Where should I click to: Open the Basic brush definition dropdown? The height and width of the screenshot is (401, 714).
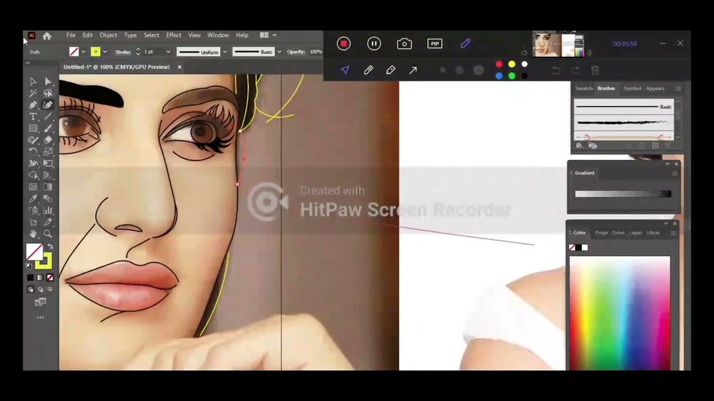pos(279,52)
